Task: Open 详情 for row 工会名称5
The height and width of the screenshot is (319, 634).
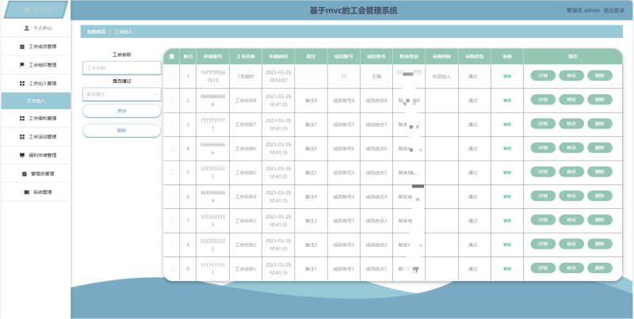Action: click(543, 172)
